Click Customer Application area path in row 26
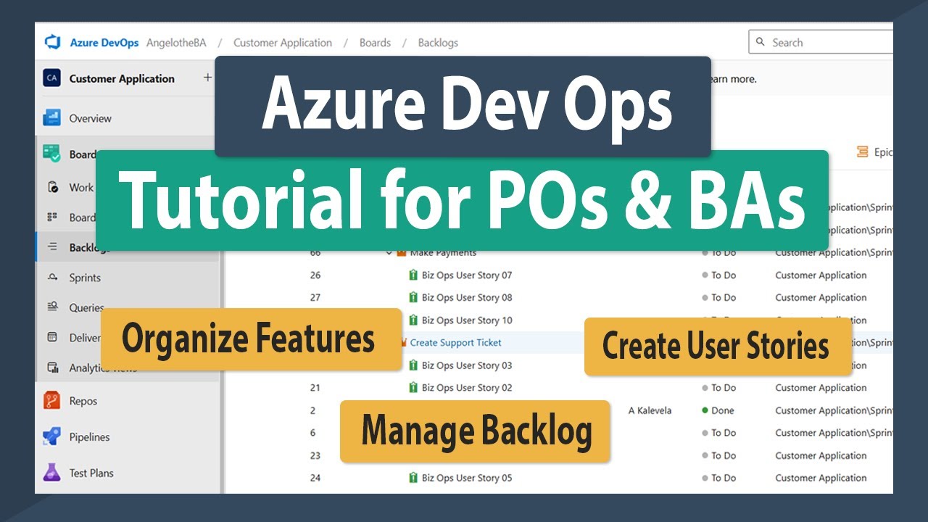The image size is (928, 522). pyautogui.click(x=821, y=275)
